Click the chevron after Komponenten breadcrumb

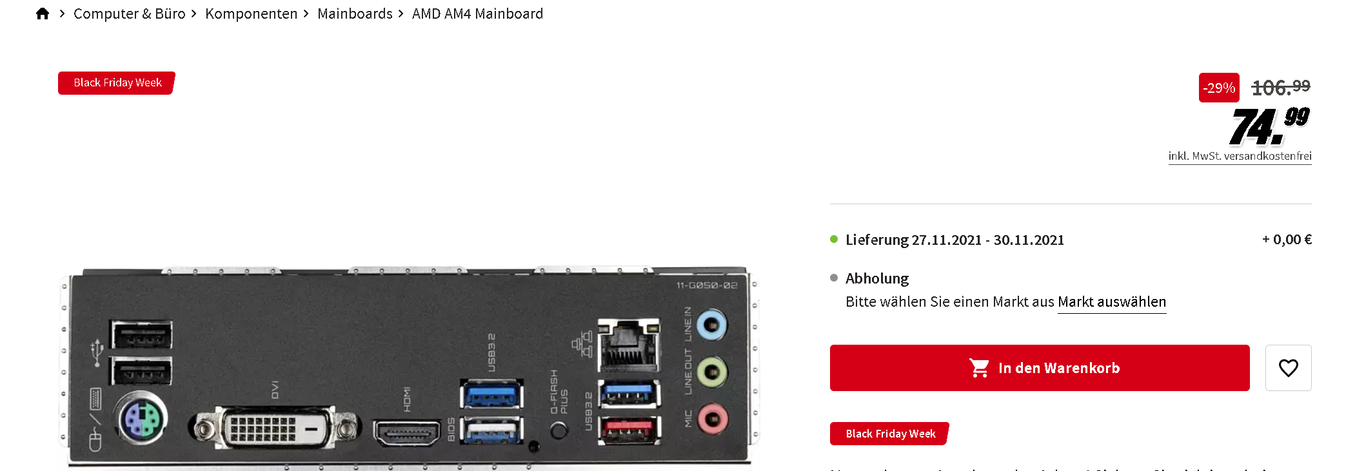pos(306,14)
